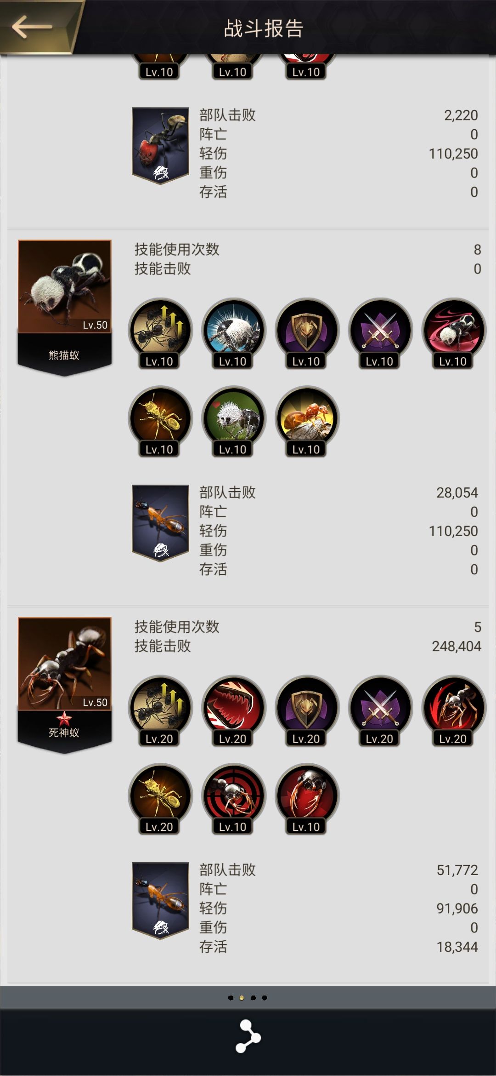Open 死神蚁's orange ant troop card

click(x=160, y=900)
